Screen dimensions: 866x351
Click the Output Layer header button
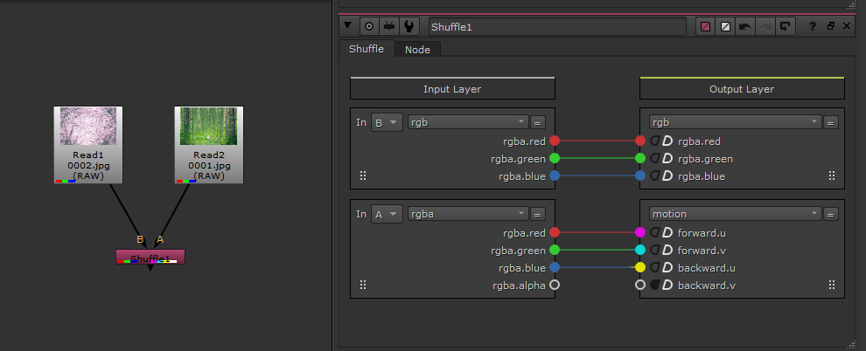click(742, 89)
